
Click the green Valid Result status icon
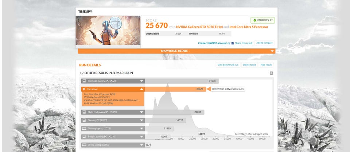[x=255, y=20]
